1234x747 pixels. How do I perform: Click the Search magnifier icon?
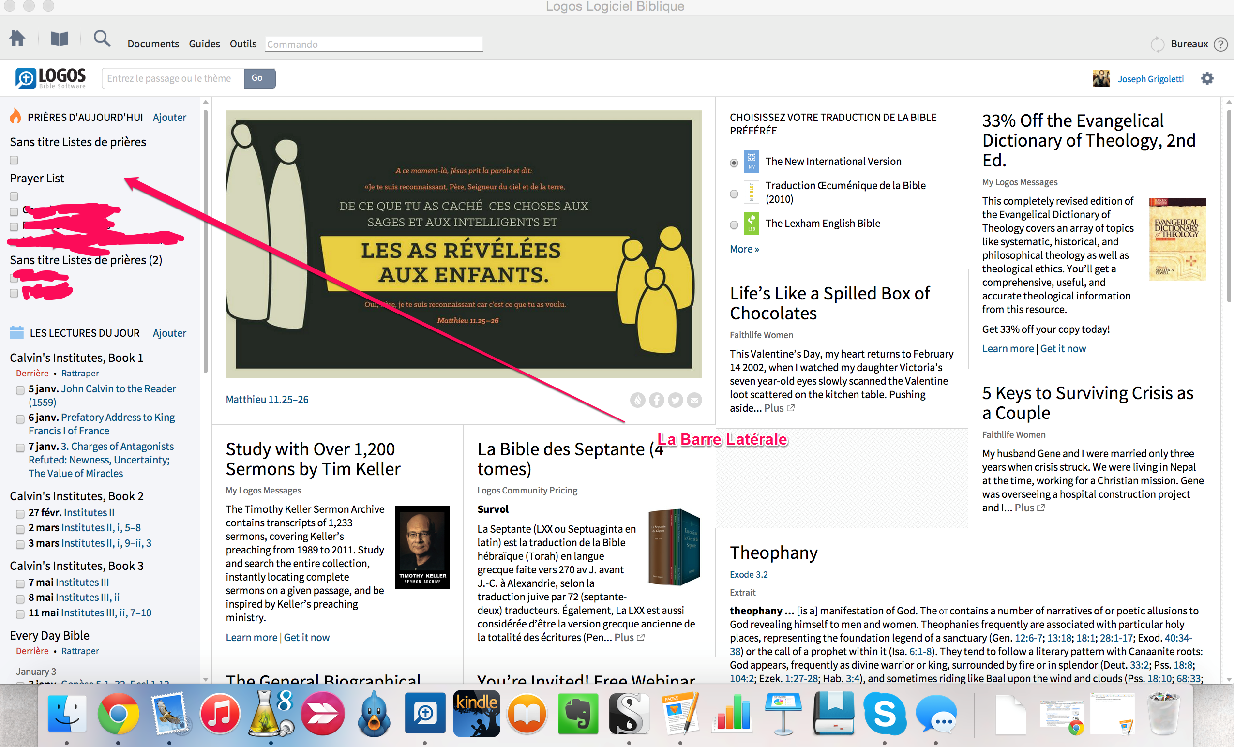tap(102, 39)
